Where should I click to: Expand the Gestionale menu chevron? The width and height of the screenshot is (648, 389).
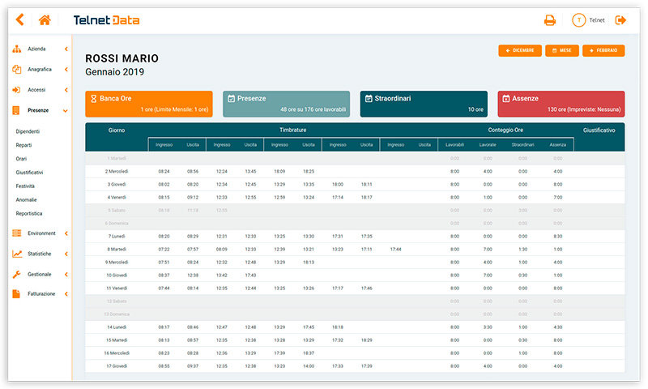[66, 275]
